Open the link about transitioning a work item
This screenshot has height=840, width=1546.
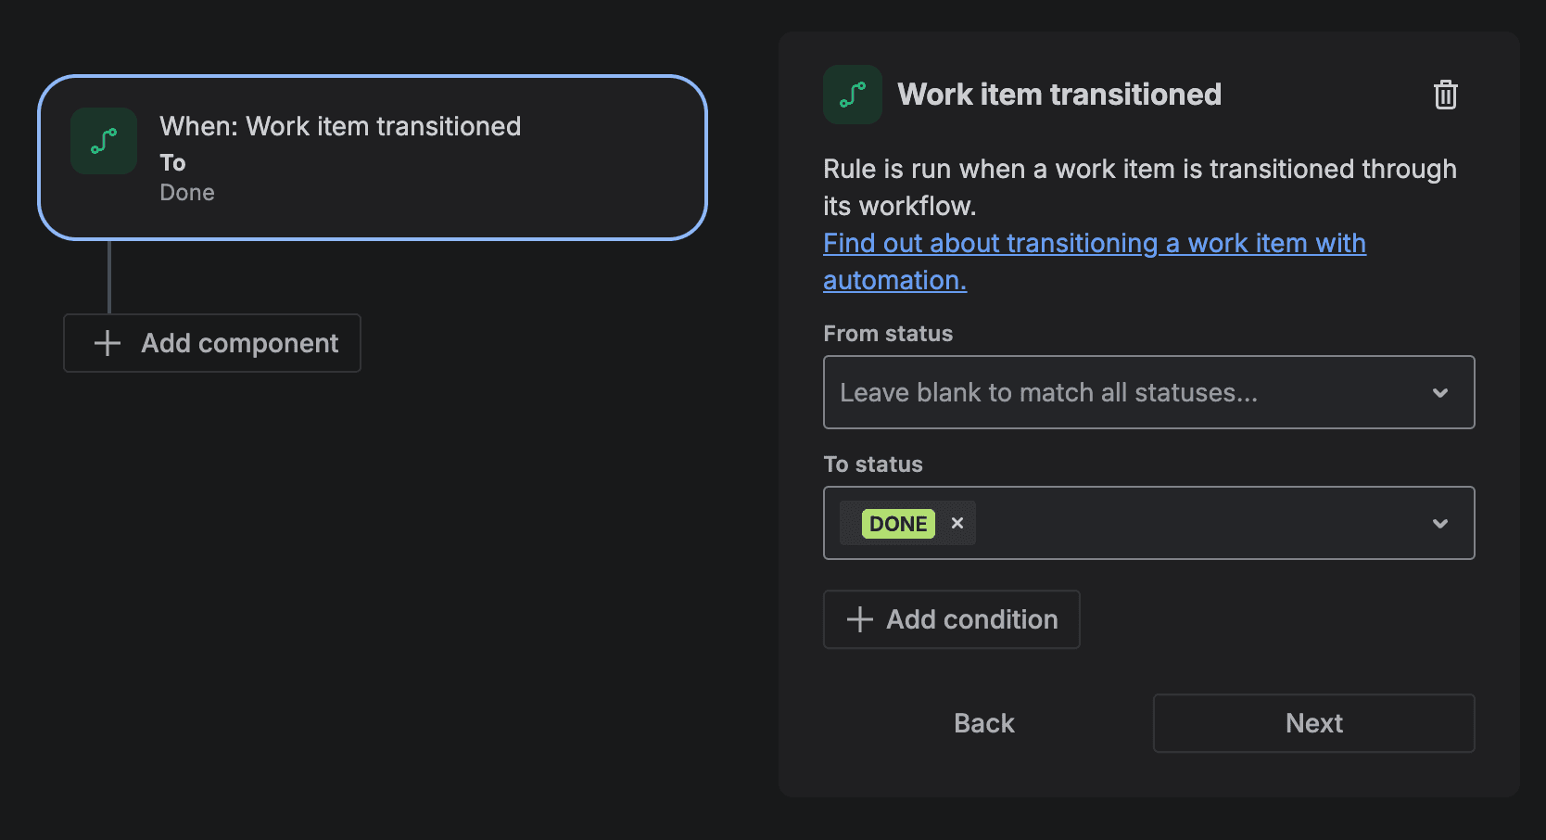click(1094, 243)
